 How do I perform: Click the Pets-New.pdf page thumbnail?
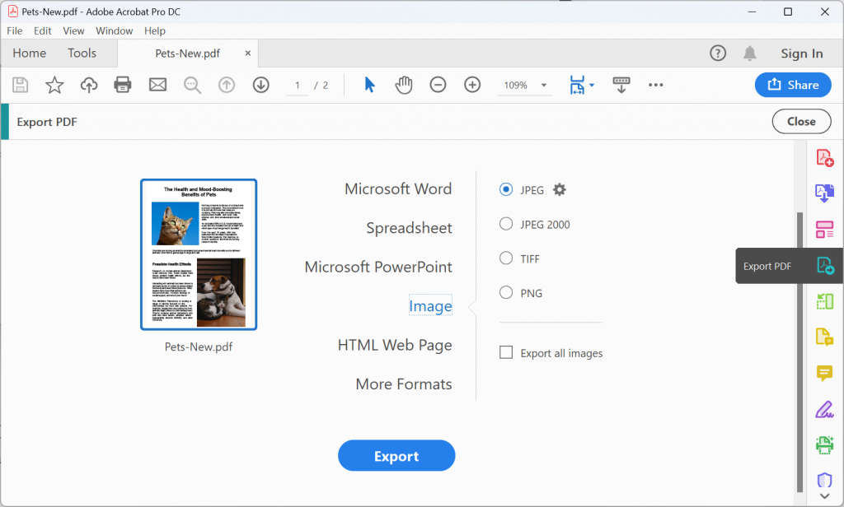[198, 253]
